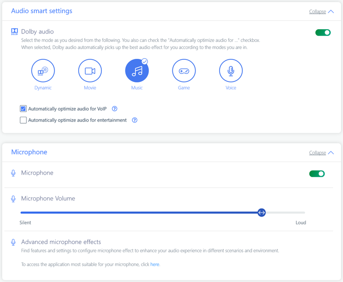
Task: Click the Dolby logo beside Dolby audio
Action: [x=15, y=32]
